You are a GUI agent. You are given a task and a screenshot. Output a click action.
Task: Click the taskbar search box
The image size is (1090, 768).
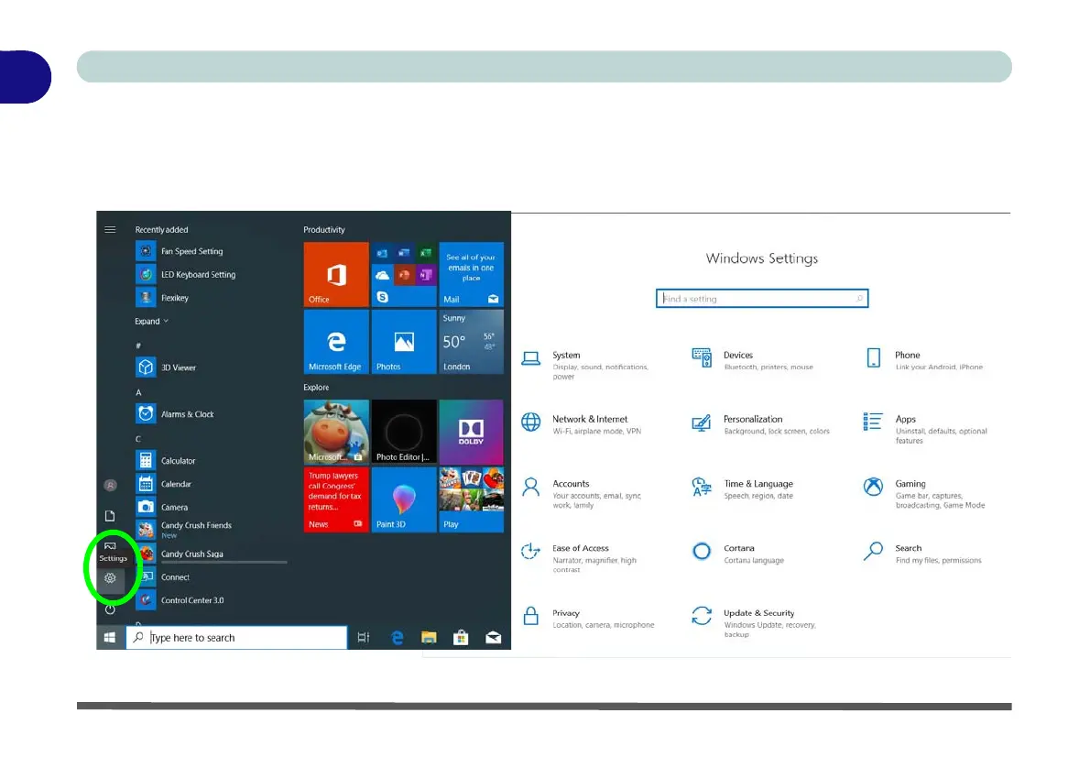click(236, 637)
